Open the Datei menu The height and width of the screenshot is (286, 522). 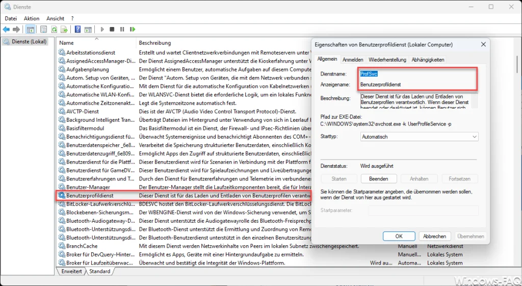(11, 19)
